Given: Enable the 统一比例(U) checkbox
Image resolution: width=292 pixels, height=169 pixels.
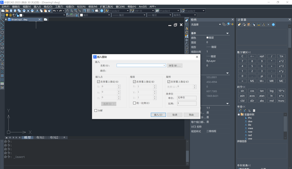Looking at the screenshot, I should 134,103.
